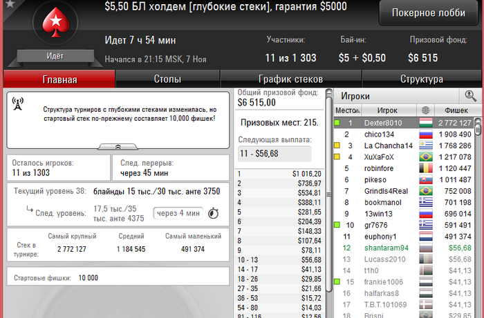Click second place prize $736,97
The width and height of the screenshot is (484, 318).
[309, 183]
